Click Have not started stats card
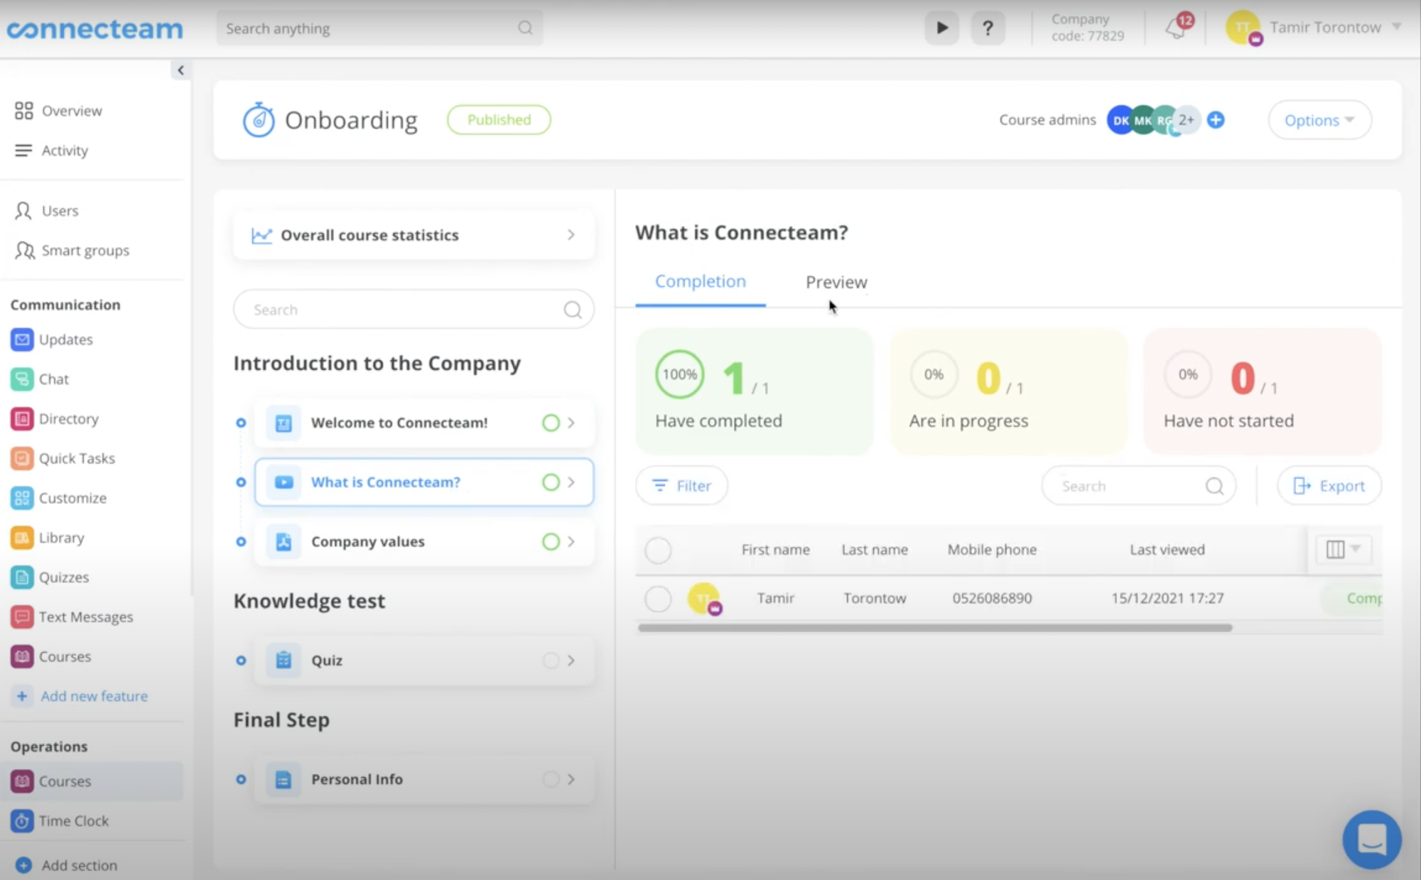 [x=1263, y=391]
